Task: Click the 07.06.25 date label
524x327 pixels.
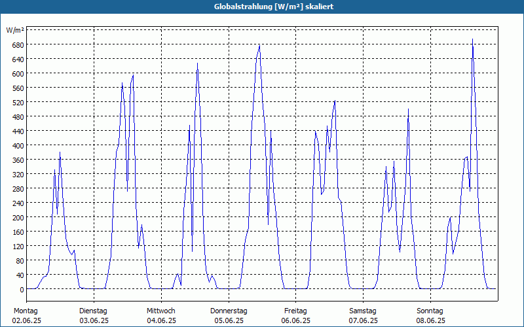Action: pos(364,321)
